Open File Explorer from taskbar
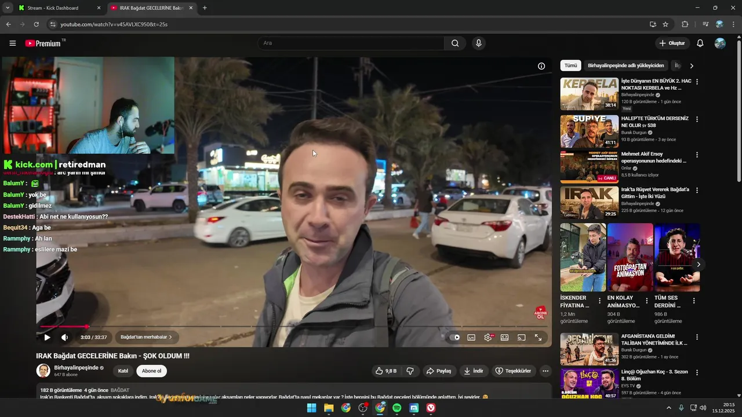The image size is (742, 417). 329,408
